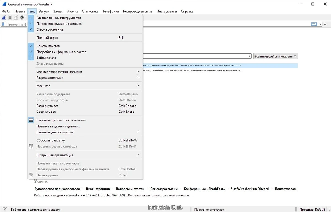Open capture options gear icon
Image resolution: width=331 pixels, height=212 pixels.
[22, 18]
